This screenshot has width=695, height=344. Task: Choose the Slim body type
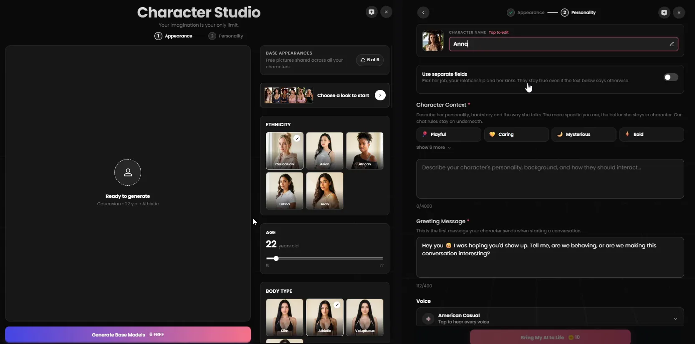(x=285, y=317)
